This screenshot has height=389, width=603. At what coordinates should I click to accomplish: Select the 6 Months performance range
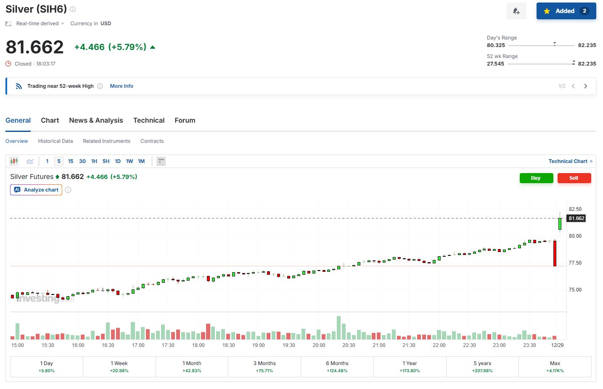337,367
